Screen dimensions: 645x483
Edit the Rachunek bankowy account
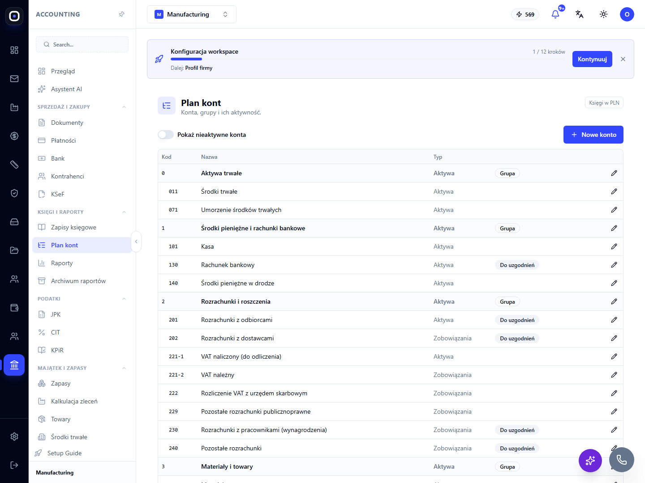pos(614,265)
